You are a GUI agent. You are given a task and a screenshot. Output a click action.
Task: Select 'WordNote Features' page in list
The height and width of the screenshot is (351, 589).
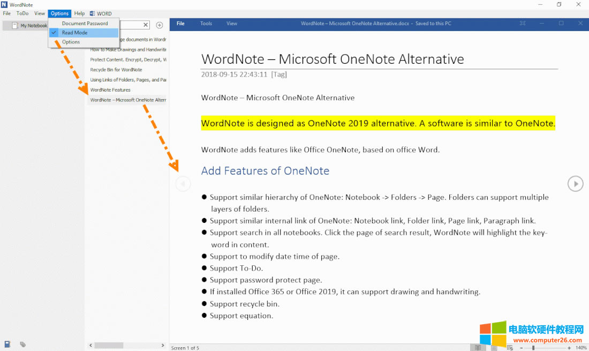coord(110,90)
